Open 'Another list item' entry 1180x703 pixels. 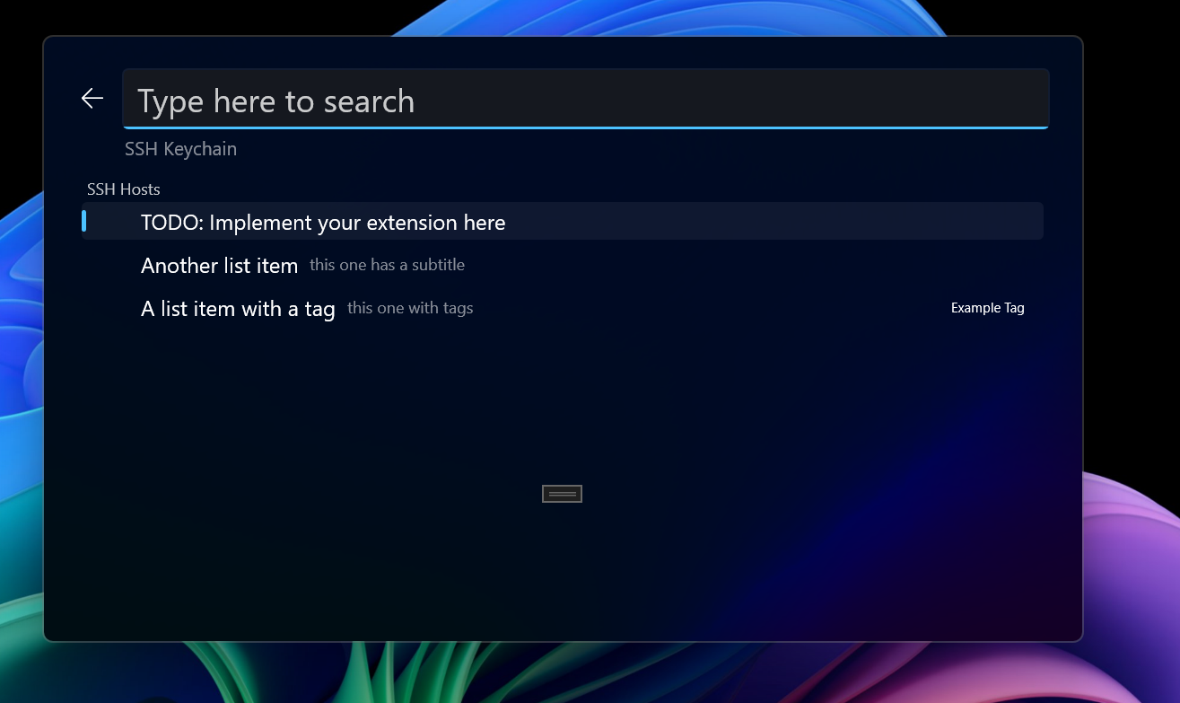tap(219, 266)
